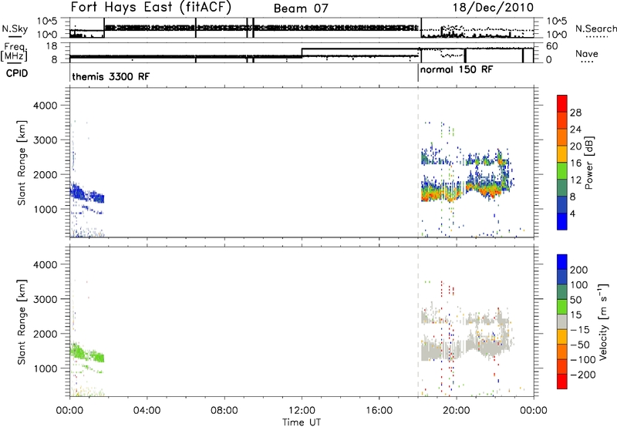The height and width of the screenshot is (427, 617).
Task: Click the red swatch of the power color bar
Action: pos(562,103)
